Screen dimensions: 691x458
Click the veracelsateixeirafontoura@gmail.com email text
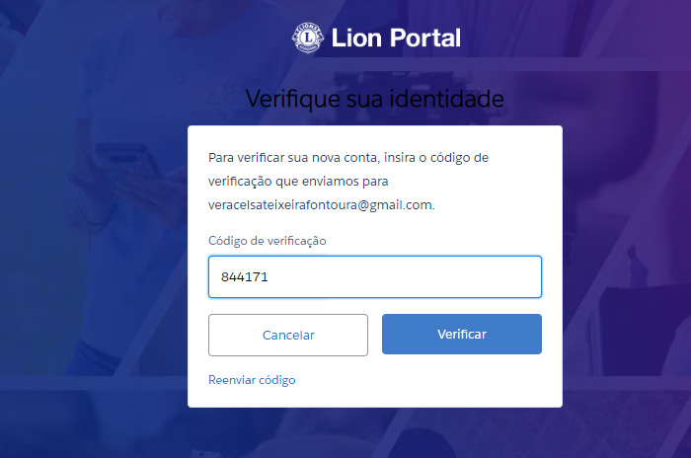pos(321,205)
